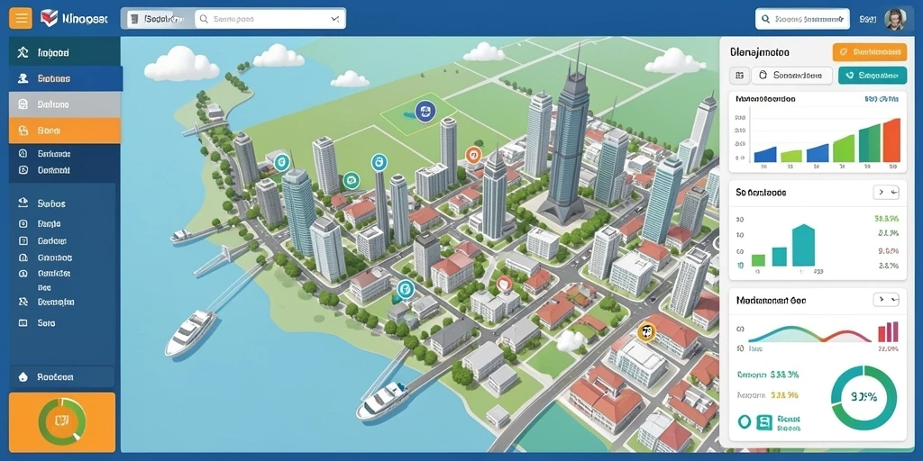Open the user avatar profile picture

click(x=895, y=19)
